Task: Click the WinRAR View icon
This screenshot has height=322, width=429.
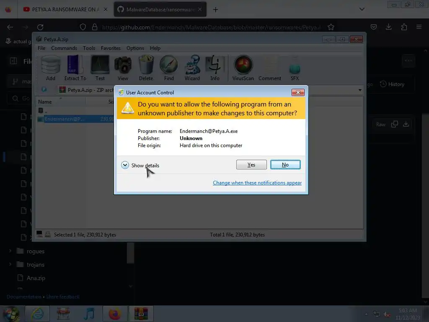Action: (123, 68)
